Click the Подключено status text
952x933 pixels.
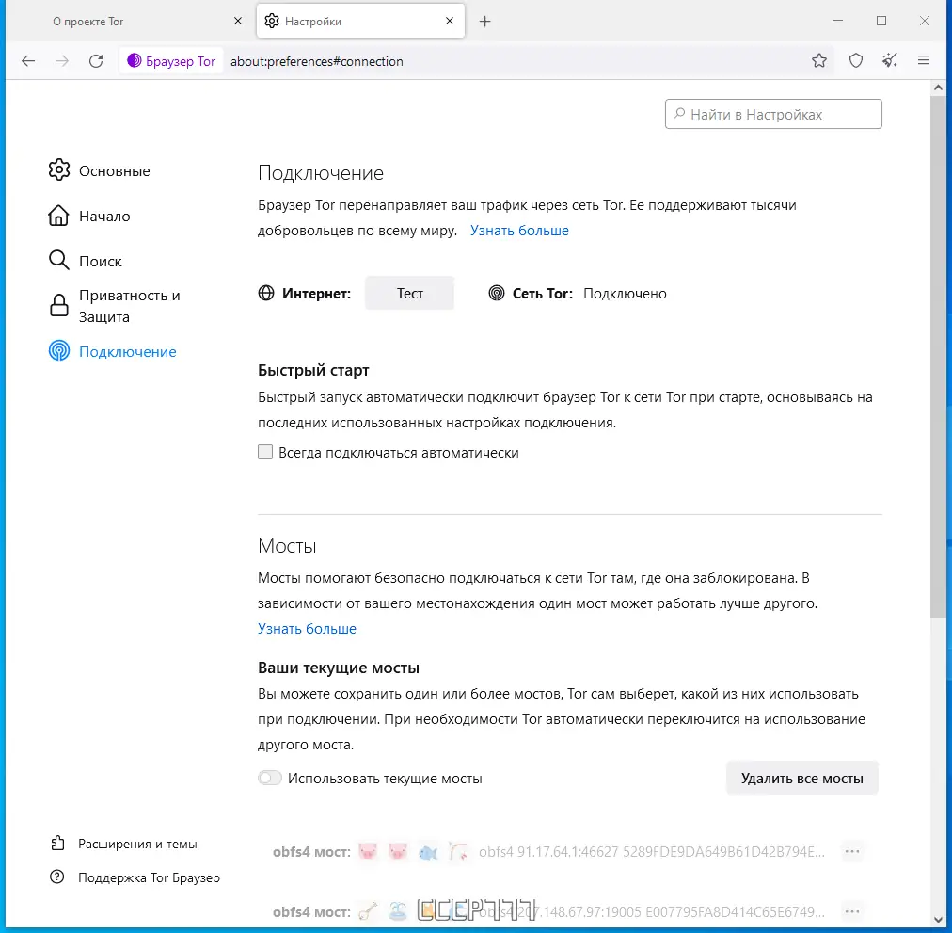[625, 294]
